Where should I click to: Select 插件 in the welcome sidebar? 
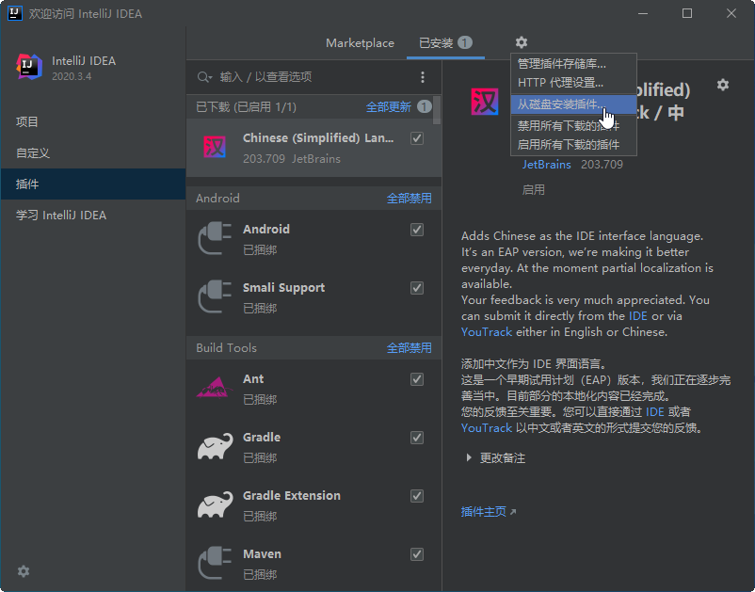tap(93, 184)
